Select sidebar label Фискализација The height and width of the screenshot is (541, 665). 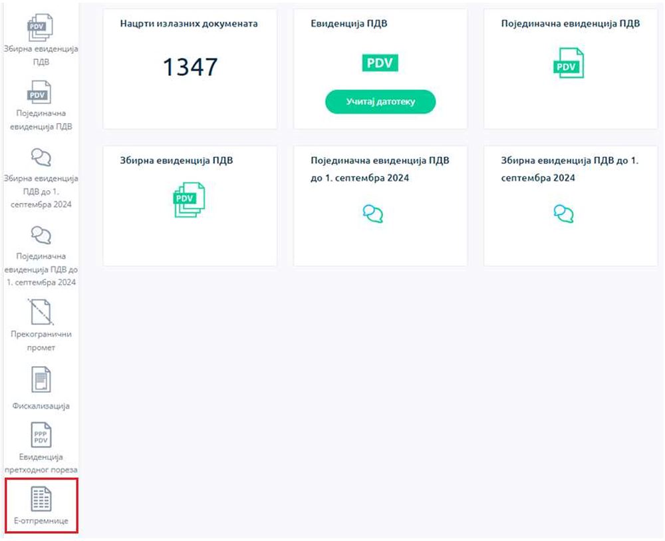tap(41, 406)
